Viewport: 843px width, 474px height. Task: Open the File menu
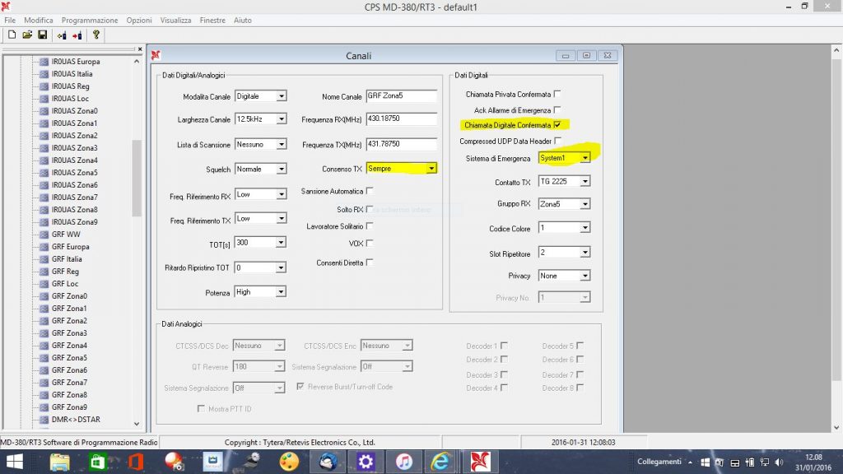tap(10, 20)
